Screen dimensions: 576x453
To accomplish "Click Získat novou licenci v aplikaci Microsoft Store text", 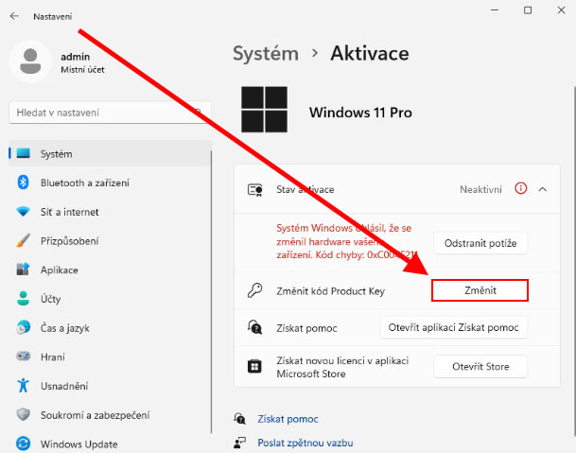I will 342,367.
